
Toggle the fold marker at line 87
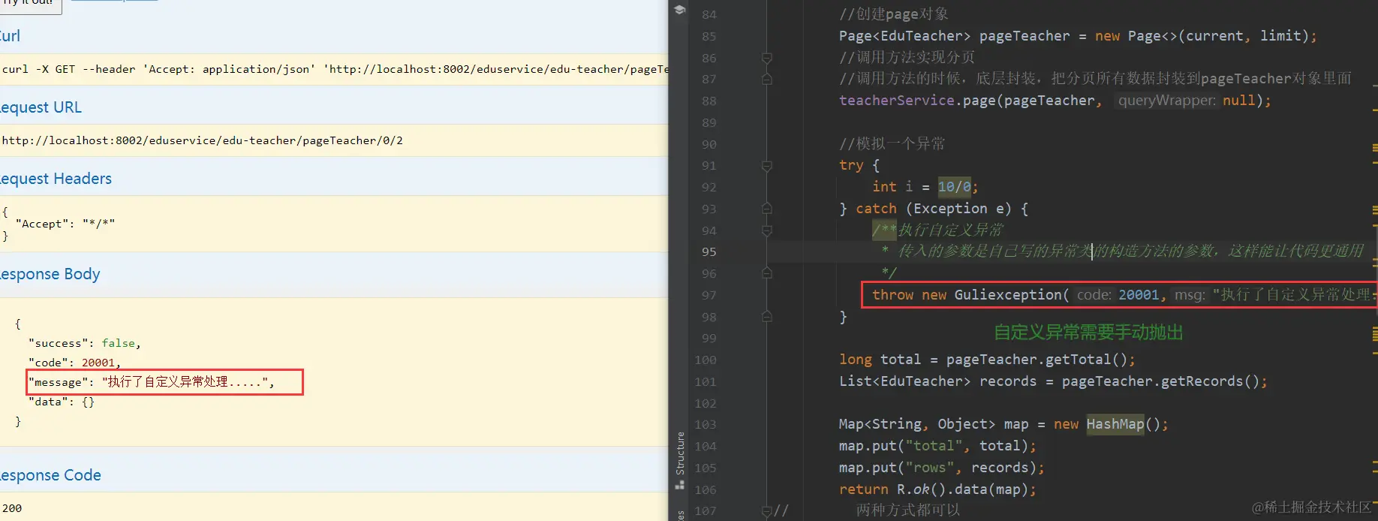766,79
